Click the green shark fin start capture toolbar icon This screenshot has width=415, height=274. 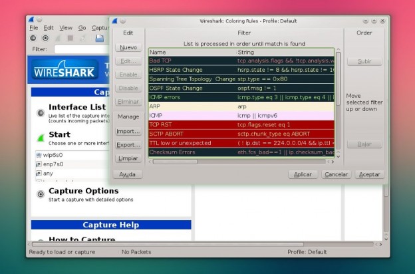[58, 38]
